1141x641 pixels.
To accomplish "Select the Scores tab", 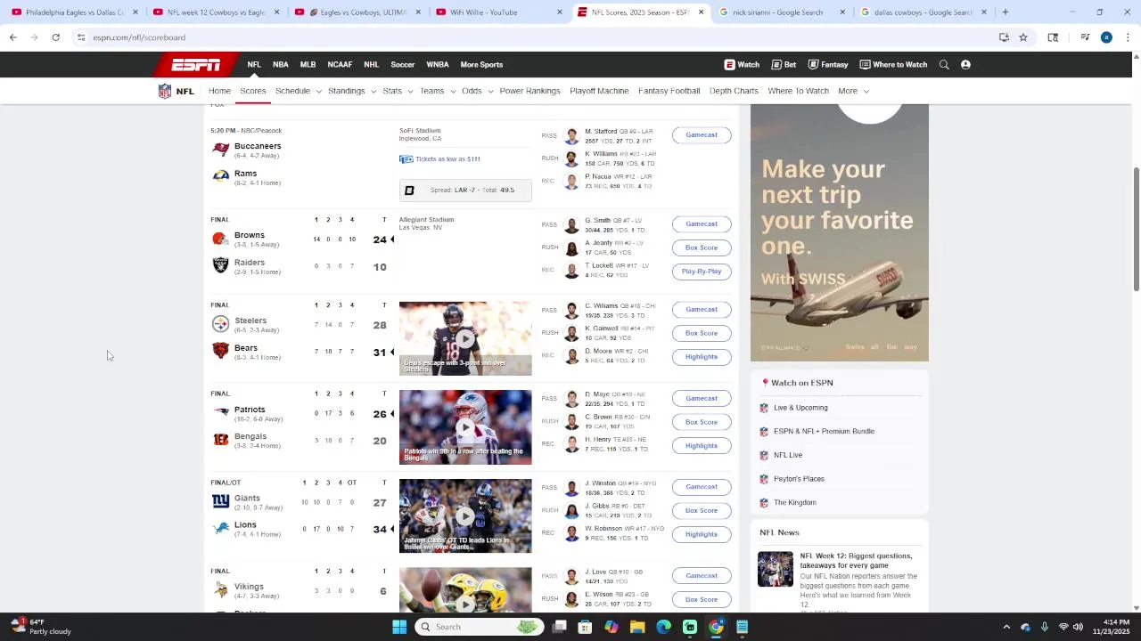I will point(252,91).
